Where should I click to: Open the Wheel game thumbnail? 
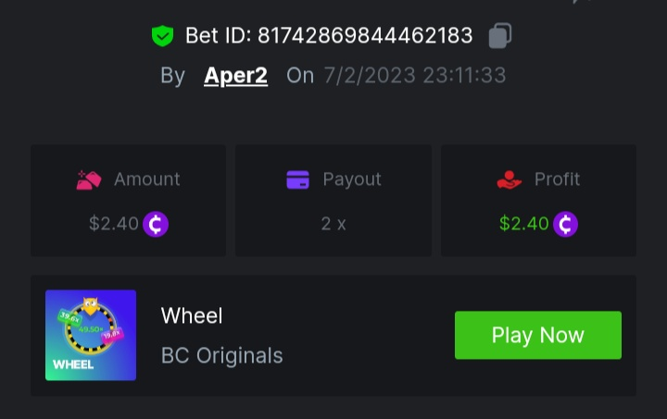[91, 335]
